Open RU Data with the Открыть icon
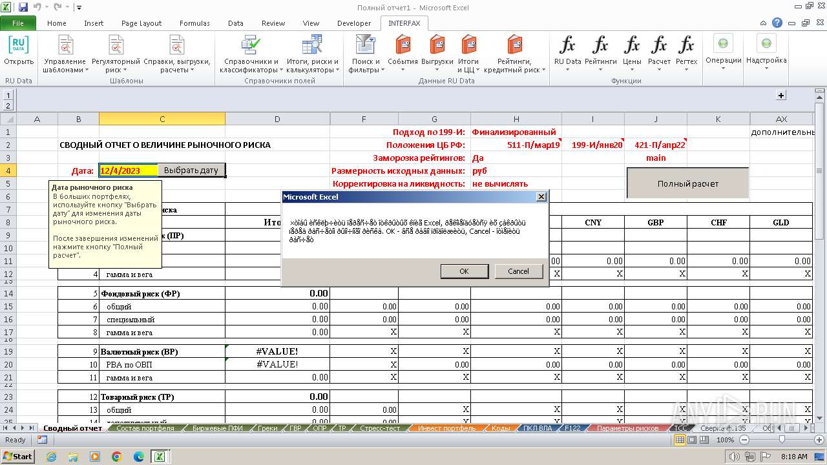827x465 pixels. (19, 45)
